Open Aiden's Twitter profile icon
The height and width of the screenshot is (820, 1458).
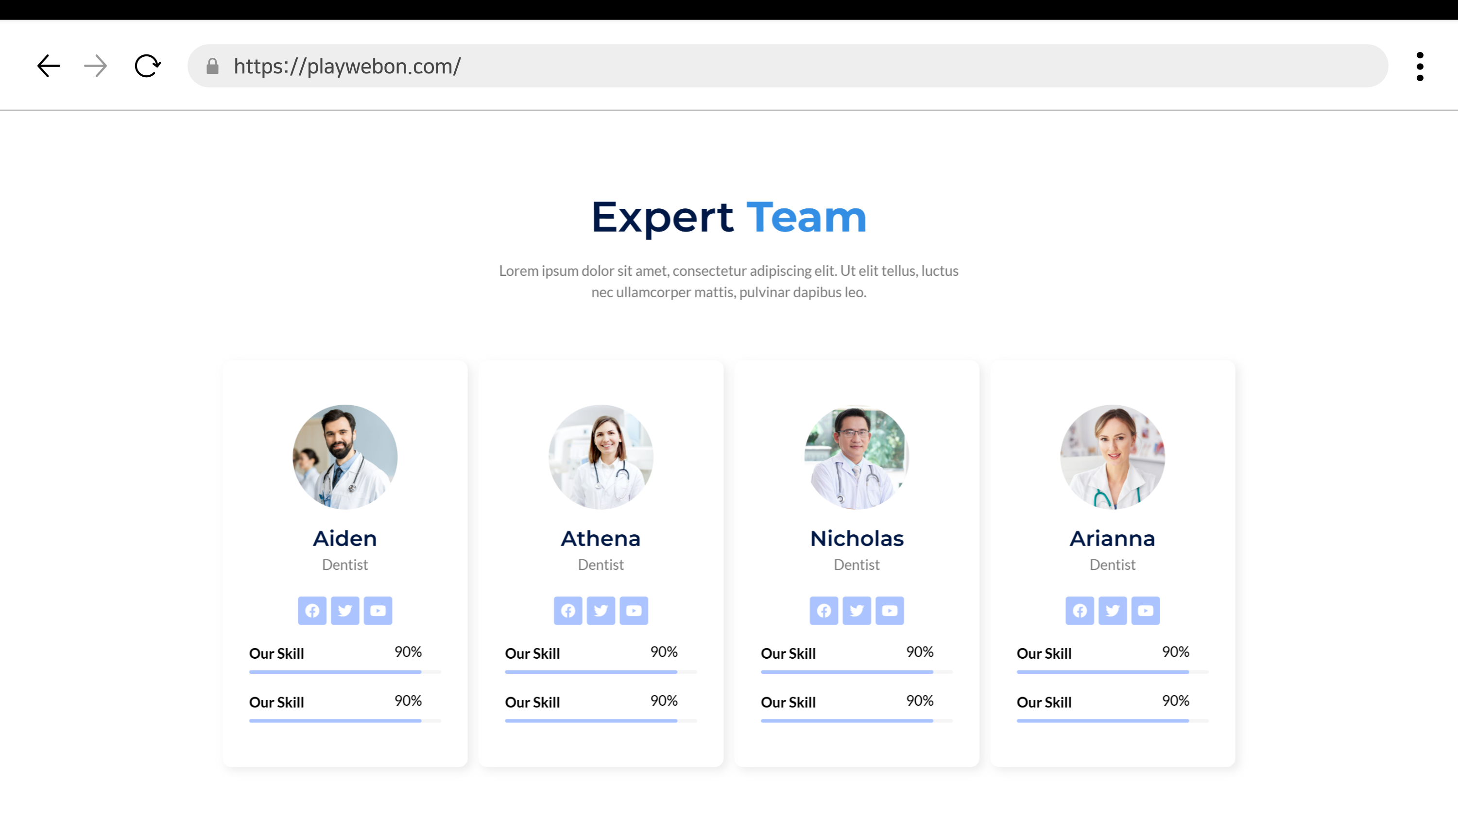344,611
